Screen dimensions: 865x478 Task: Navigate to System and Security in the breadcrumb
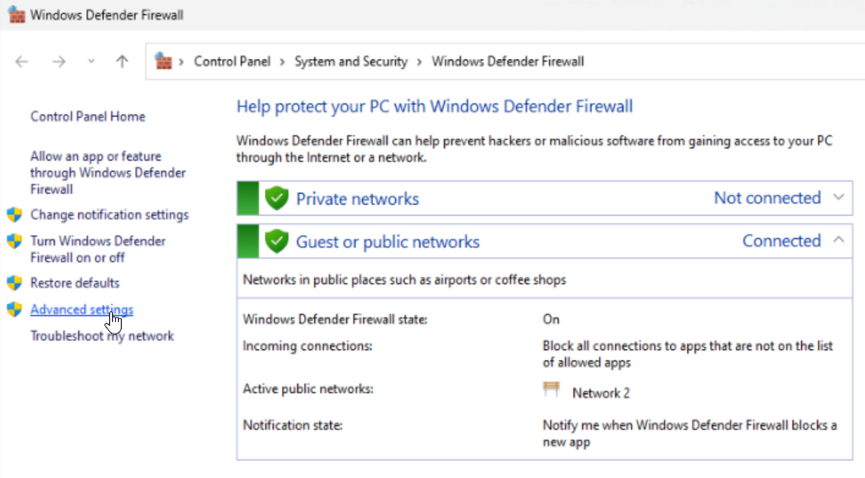click(350, 61)
